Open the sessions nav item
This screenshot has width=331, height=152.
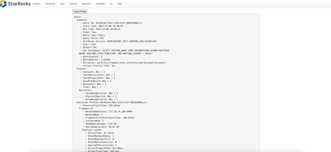[x=86, y=4]
